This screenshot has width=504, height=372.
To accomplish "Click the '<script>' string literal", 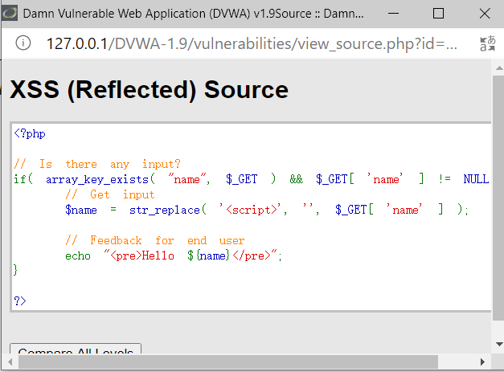I will coord(250,210).
